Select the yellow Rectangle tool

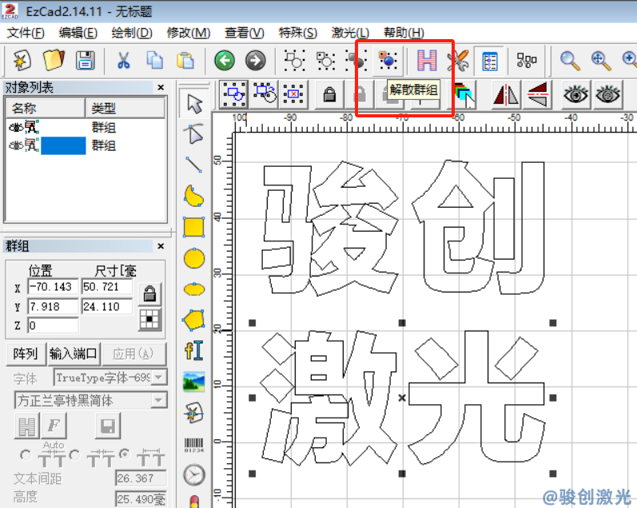point(193,227)
